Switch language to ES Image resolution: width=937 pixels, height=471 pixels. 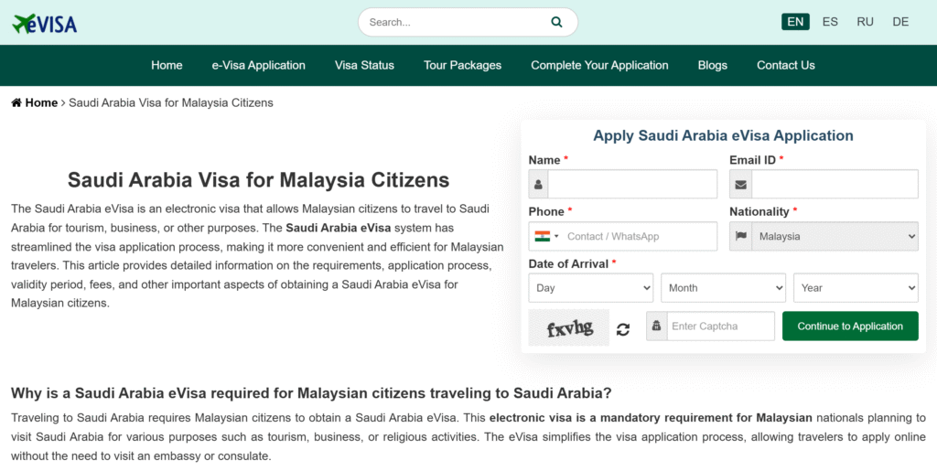(830, 22)
